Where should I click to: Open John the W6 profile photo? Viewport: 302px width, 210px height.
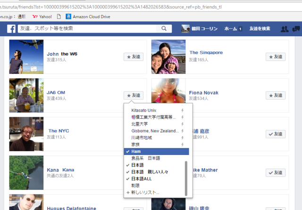click(26, 57)
